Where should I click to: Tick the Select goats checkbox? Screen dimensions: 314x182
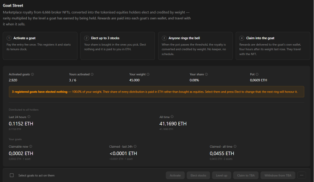tap(12, 176)
